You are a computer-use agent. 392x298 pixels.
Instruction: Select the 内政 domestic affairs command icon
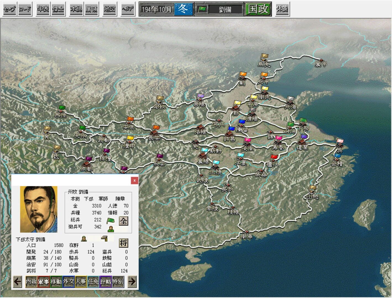pyautogui.click(x=31, y=282)
